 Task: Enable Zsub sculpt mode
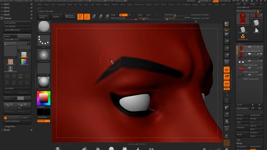[x=149, y=15]
